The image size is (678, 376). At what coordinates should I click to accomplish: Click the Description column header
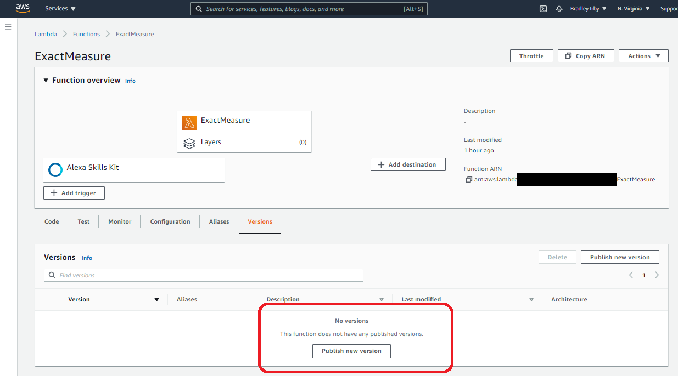283,300
